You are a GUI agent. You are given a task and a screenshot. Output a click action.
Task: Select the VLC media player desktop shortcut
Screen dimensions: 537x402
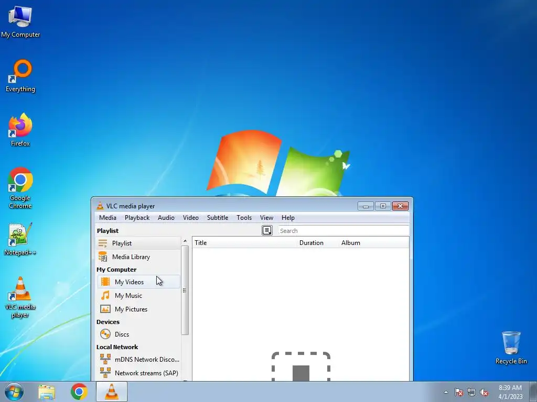tap(20, 297)
